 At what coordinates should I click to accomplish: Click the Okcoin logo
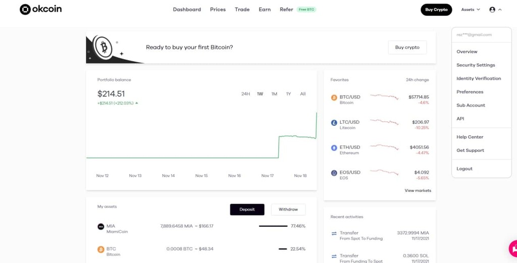[40, 9]
